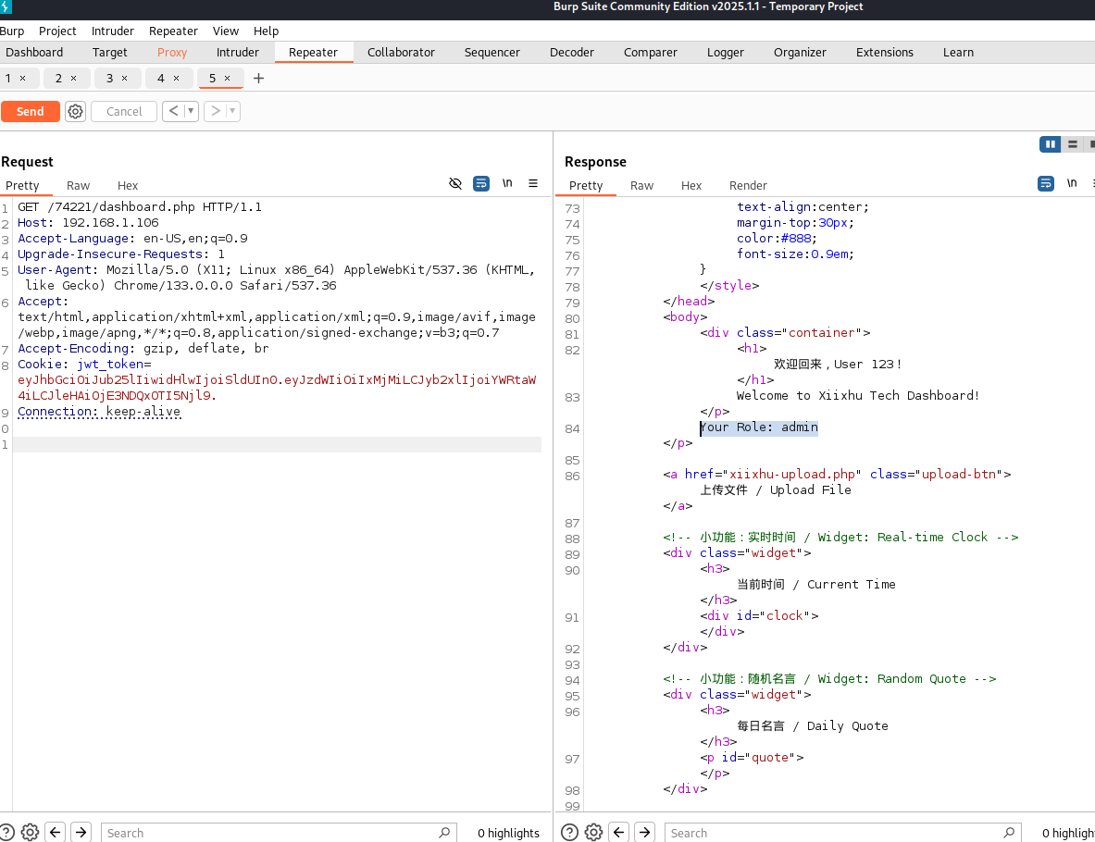
Task: Open search settings gear below Request pane
Action: click(x=30, y=832)
